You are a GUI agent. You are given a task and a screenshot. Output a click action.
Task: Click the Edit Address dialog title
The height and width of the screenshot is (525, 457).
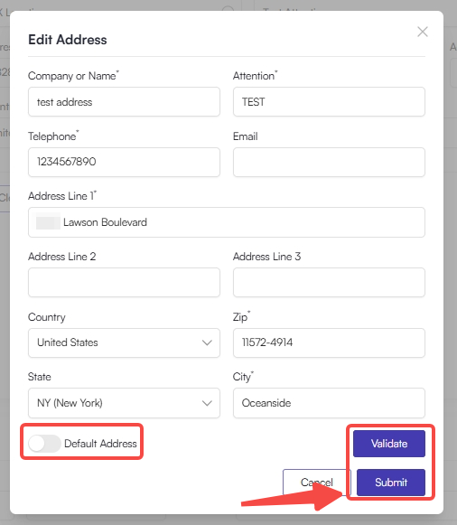(x=68, y=40)
